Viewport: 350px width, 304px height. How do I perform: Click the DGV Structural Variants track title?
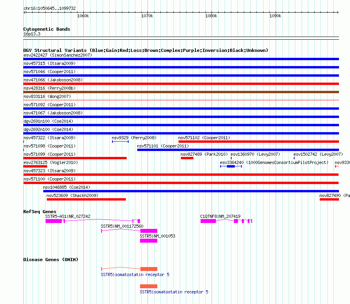pyautogui.click(x=146, y=50)
